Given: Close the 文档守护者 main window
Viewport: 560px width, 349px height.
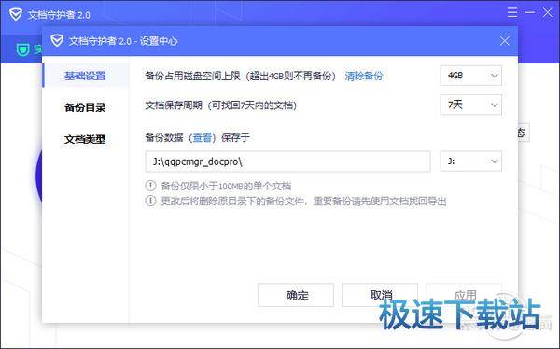Looking at the screenshot, I should (x=548, y=13).
